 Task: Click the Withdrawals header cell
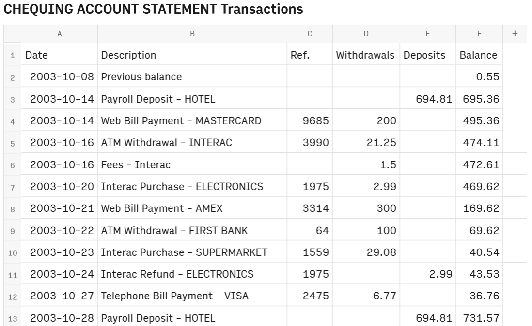click(366, 55)
